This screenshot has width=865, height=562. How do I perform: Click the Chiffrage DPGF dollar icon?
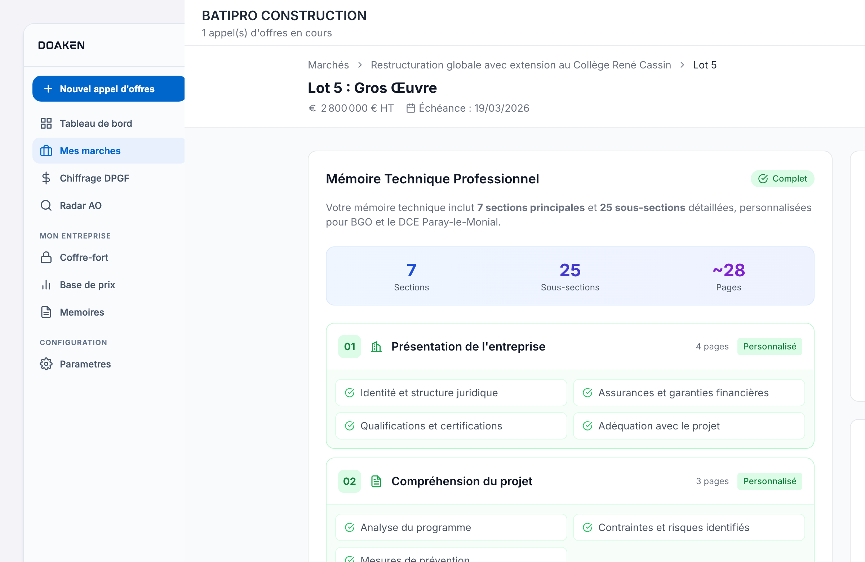click(46, 178)
